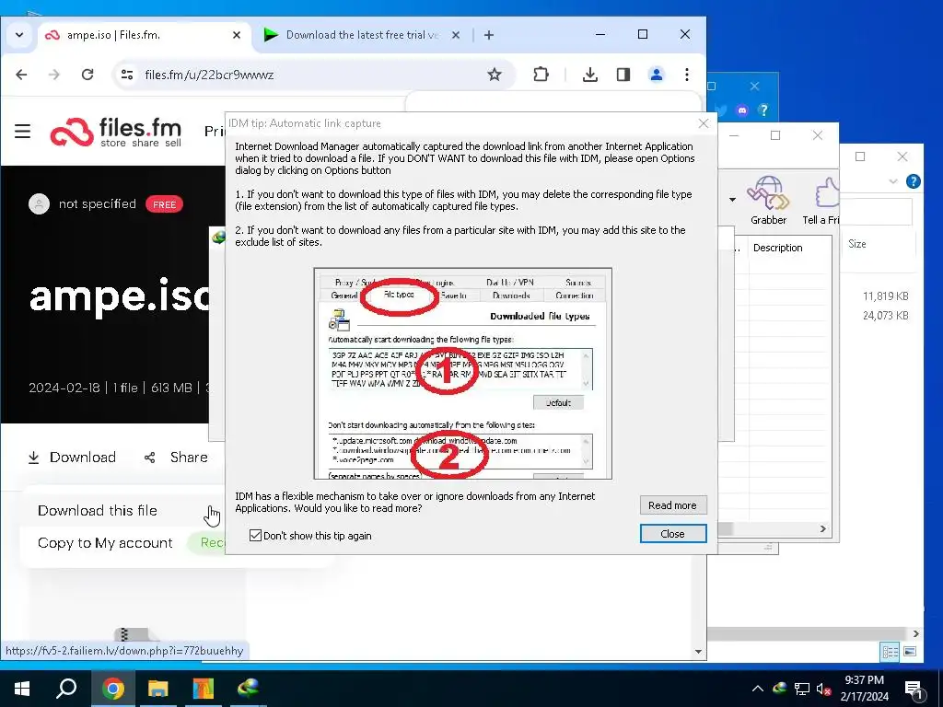Click the address bar URL files.fm/u/22bcr9wwwz
This screenshot has width=943, height=707.
209,75
